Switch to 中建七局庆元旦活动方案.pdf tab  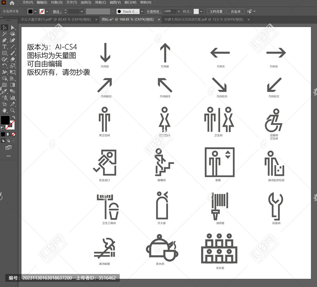(204, 20)
